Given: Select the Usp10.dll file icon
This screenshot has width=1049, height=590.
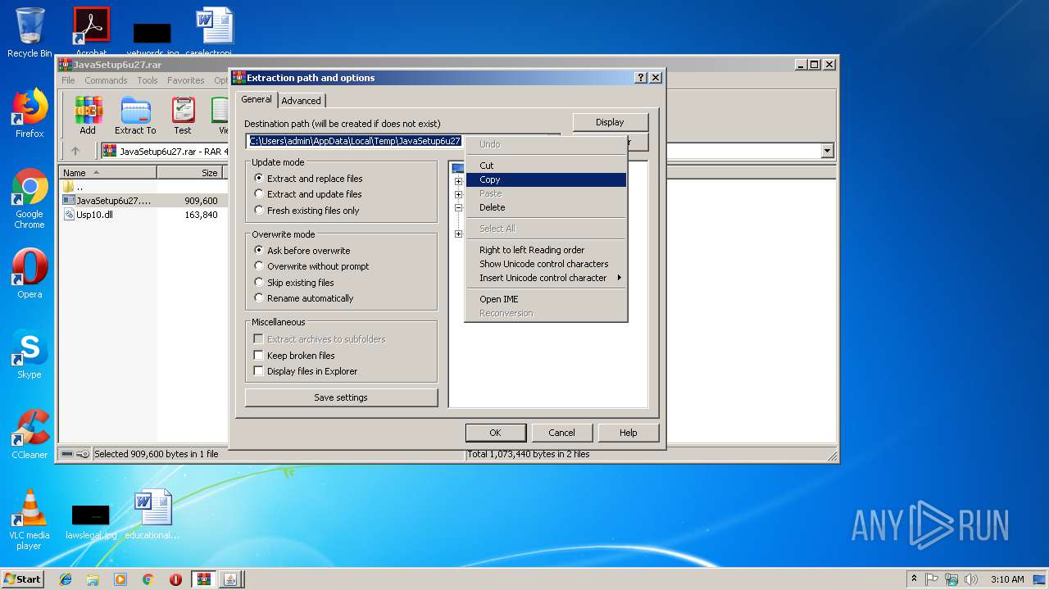Looking at the screenshot, I should tap(69, 215).
